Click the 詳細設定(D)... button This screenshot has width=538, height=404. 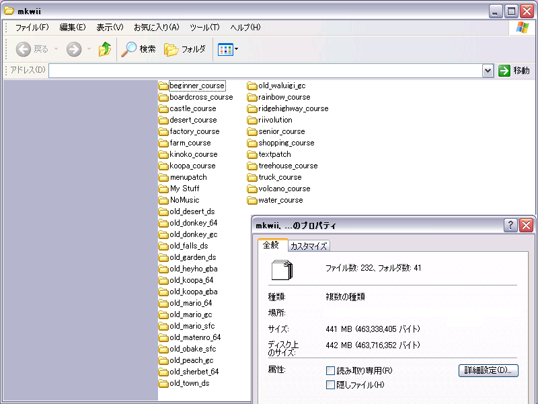click(x=488, y=370)
